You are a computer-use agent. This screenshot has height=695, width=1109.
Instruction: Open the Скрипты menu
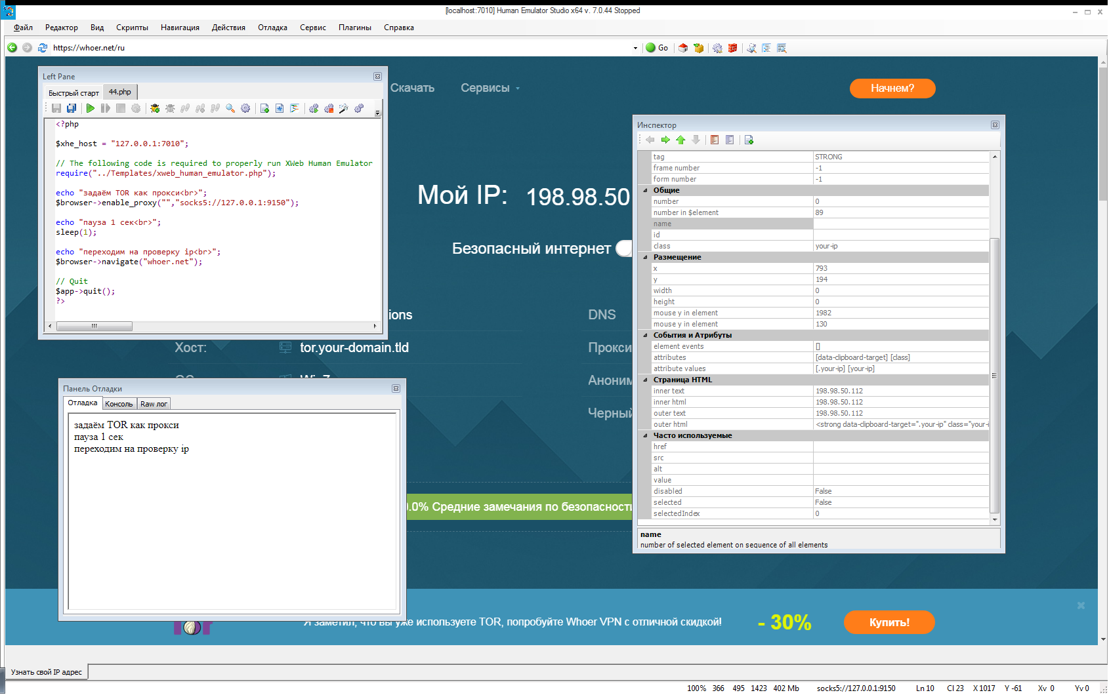click(x=132, y=28)
